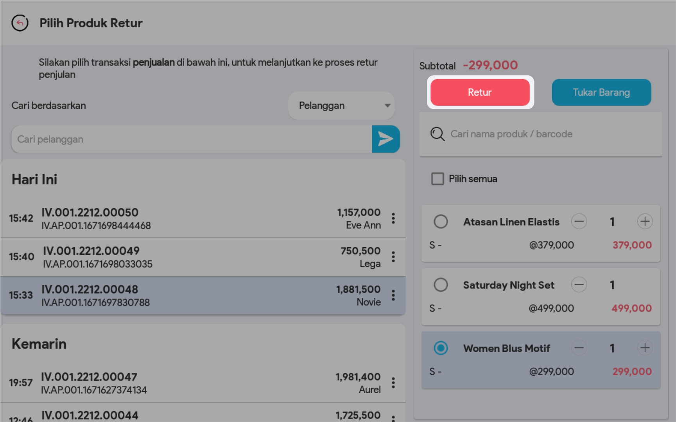Screen dimensions: 676x422
Task: Select the Atasan Linen Elastis radio button
Action: [441, 221]
